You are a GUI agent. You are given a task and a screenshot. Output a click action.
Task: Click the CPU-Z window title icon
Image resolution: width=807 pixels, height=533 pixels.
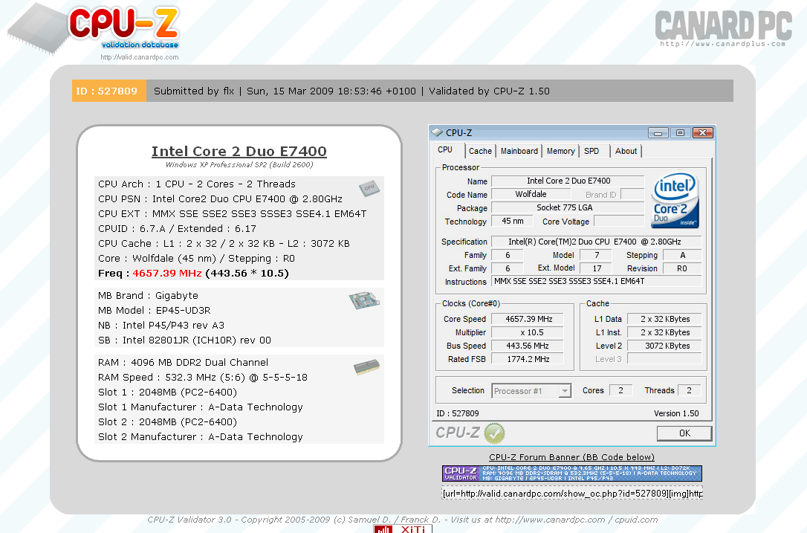point(437,133)
